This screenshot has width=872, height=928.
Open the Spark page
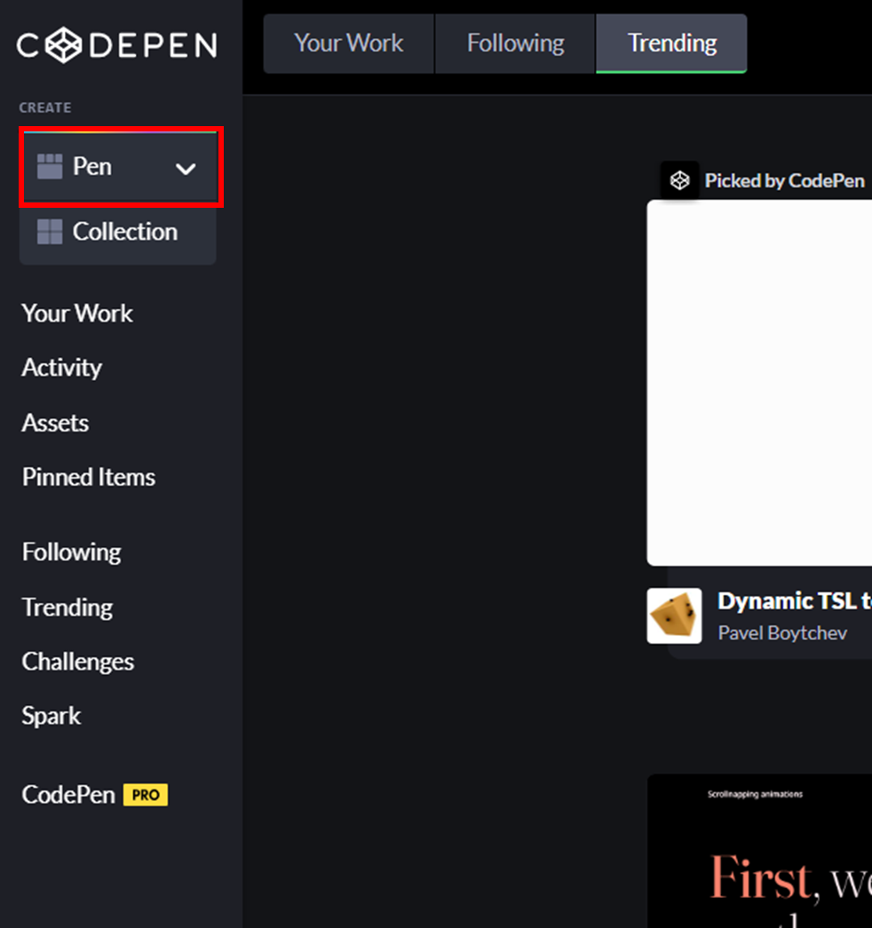(x=51, y=716)
